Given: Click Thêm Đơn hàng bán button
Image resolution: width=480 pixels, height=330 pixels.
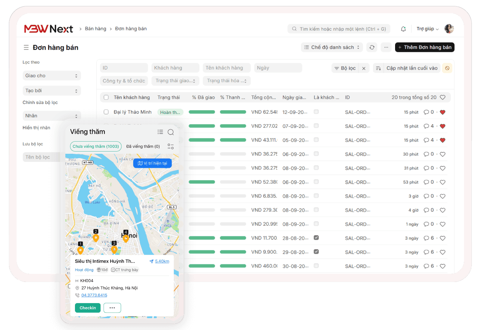Looking at the screenshot, I should (x=425, y=47).
